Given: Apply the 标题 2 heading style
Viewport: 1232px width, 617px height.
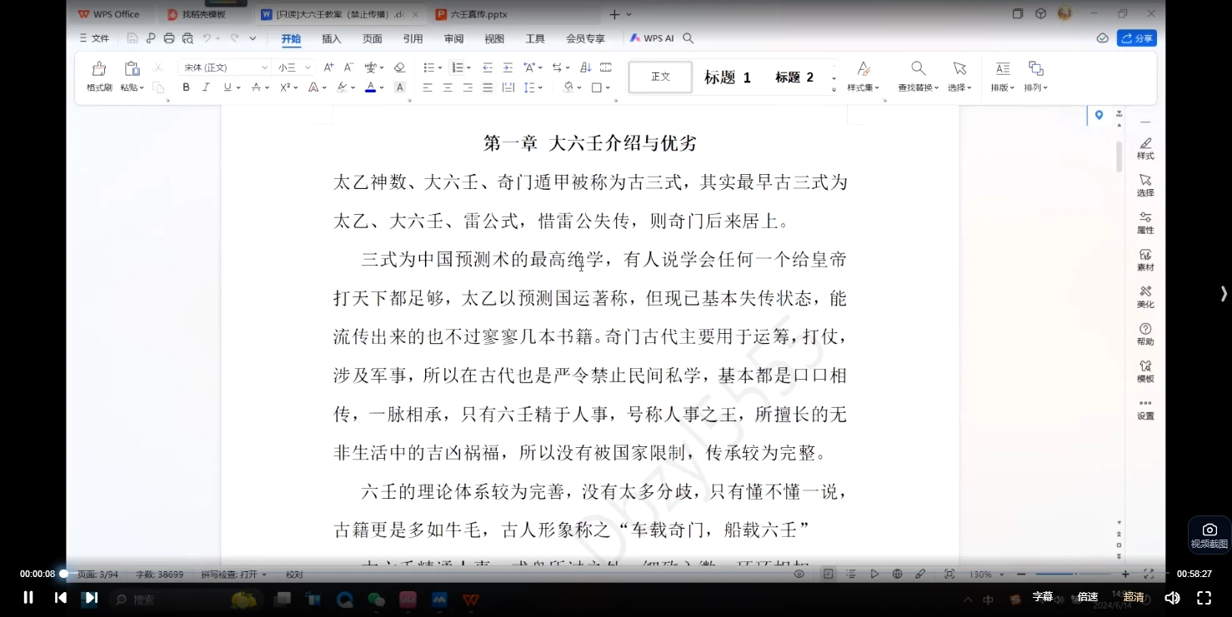Looking at the screenshot, I should [794, 77].
